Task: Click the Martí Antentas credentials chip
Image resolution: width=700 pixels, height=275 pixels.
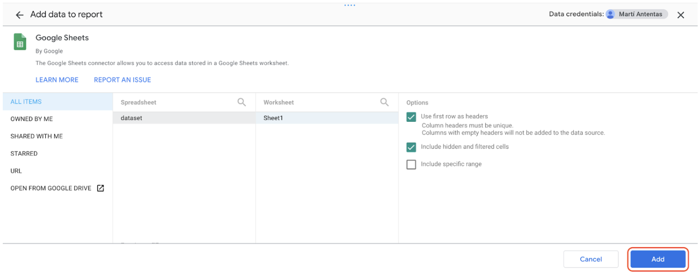Action: click(637, 14)
